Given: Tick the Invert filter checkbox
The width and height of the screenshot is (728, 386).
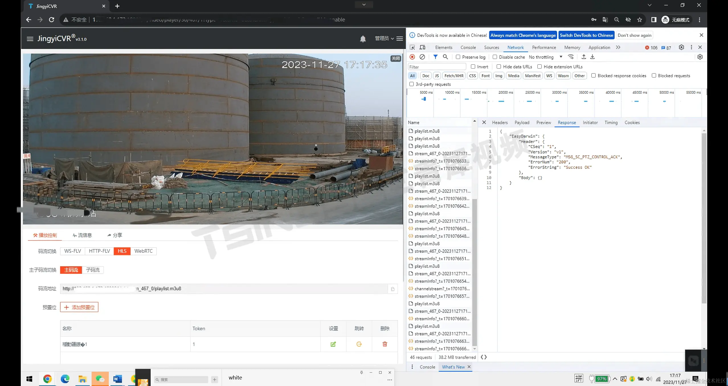Looking at the screenshot, I should (473, 67).
